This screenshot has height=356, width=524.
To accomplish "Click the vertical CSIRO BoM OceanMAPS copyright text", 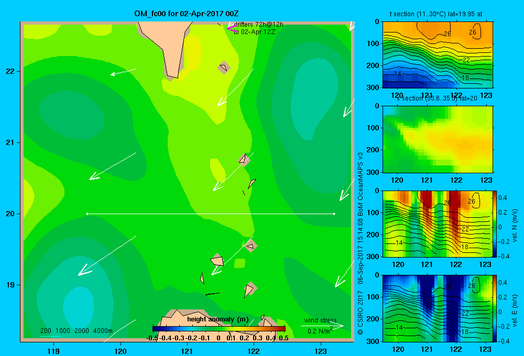I will click(x=361, y=244).
